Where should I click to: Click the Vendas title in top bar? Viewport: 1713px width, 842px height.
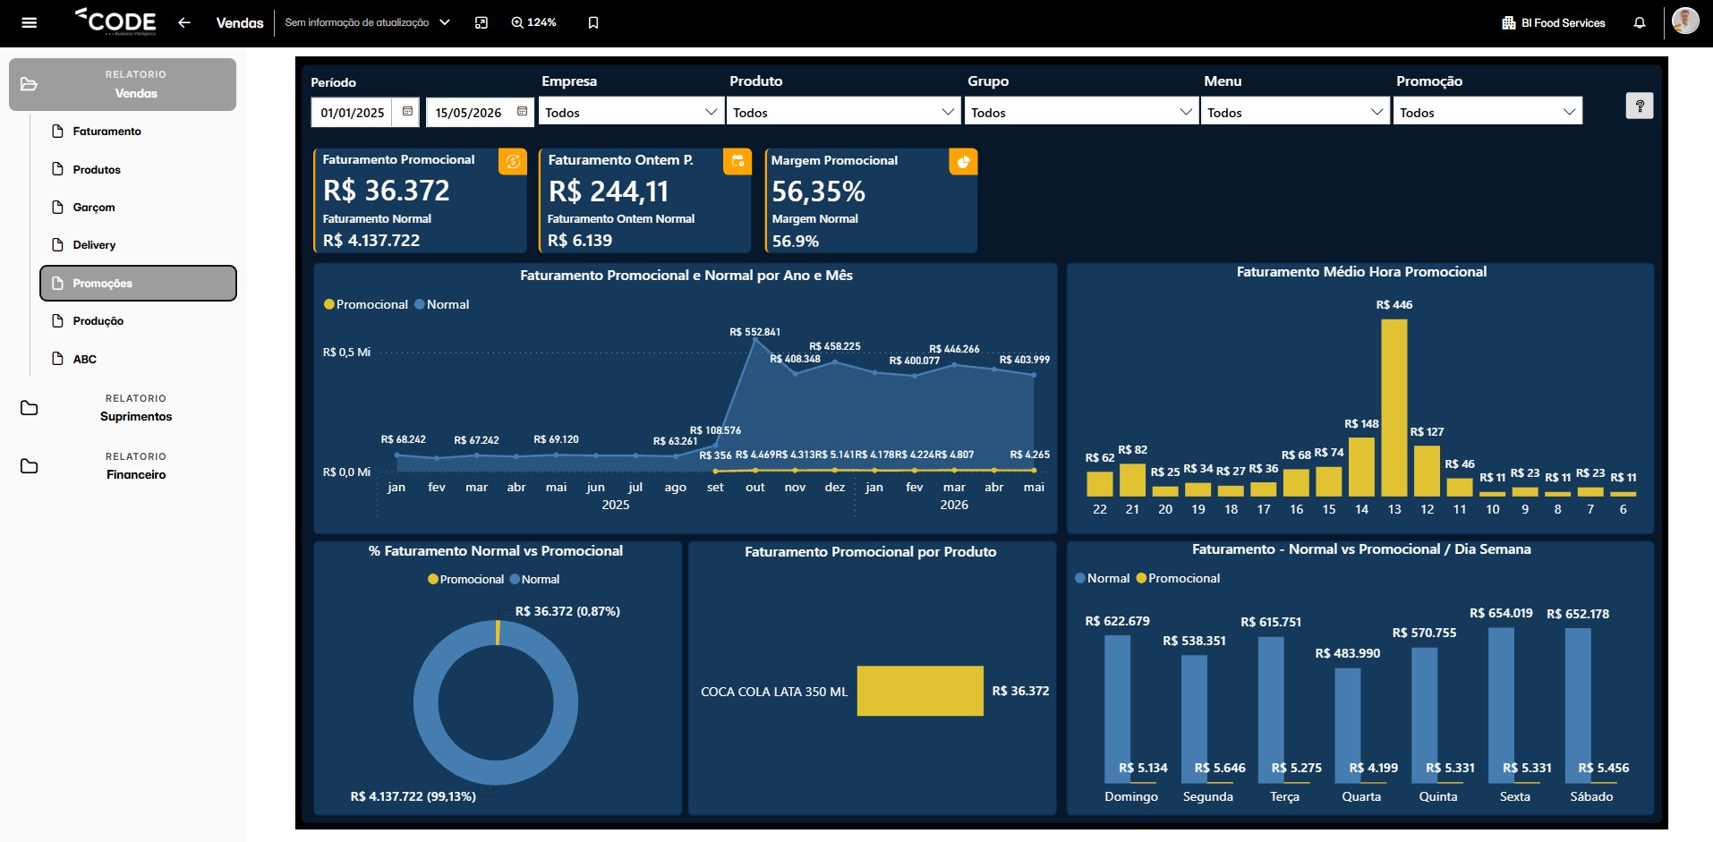click(240, 22)
